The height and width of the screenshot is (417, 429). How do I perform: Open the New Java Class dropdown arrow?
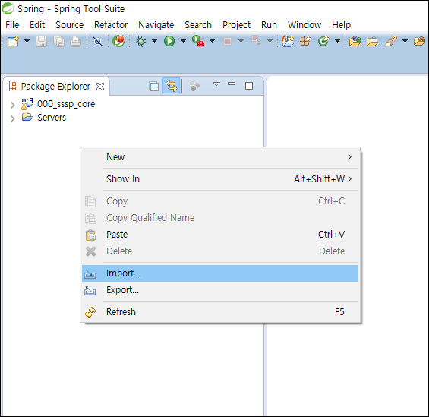pyautogui.click(x=338, y=41)
